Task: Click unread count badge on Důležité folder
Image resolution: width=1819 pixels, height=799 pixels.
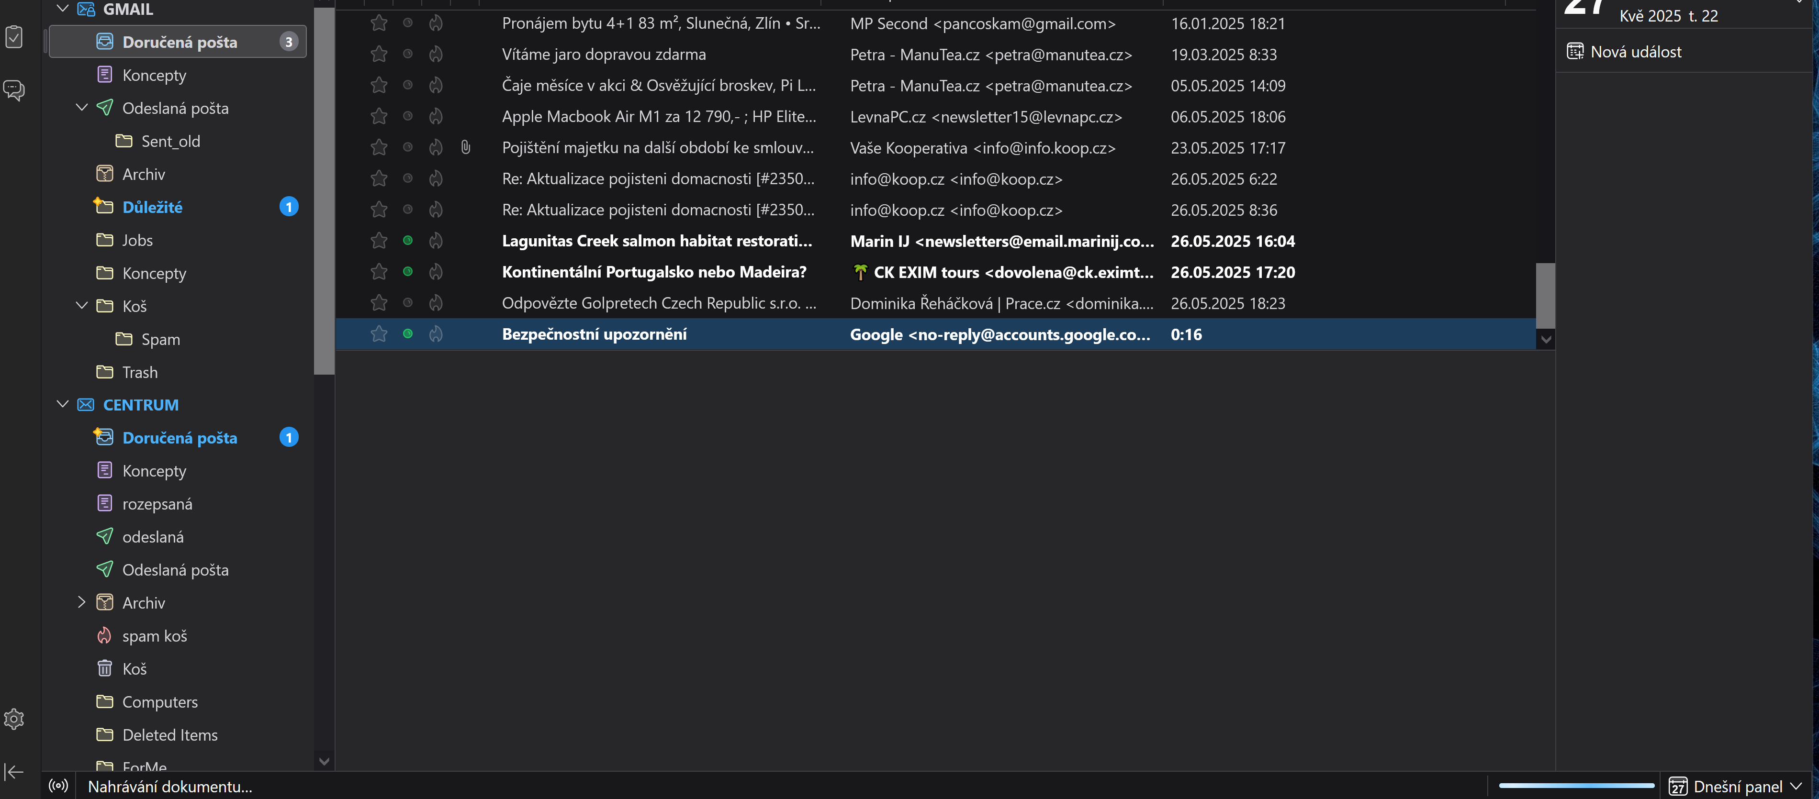Action: (x=289, y=207)
